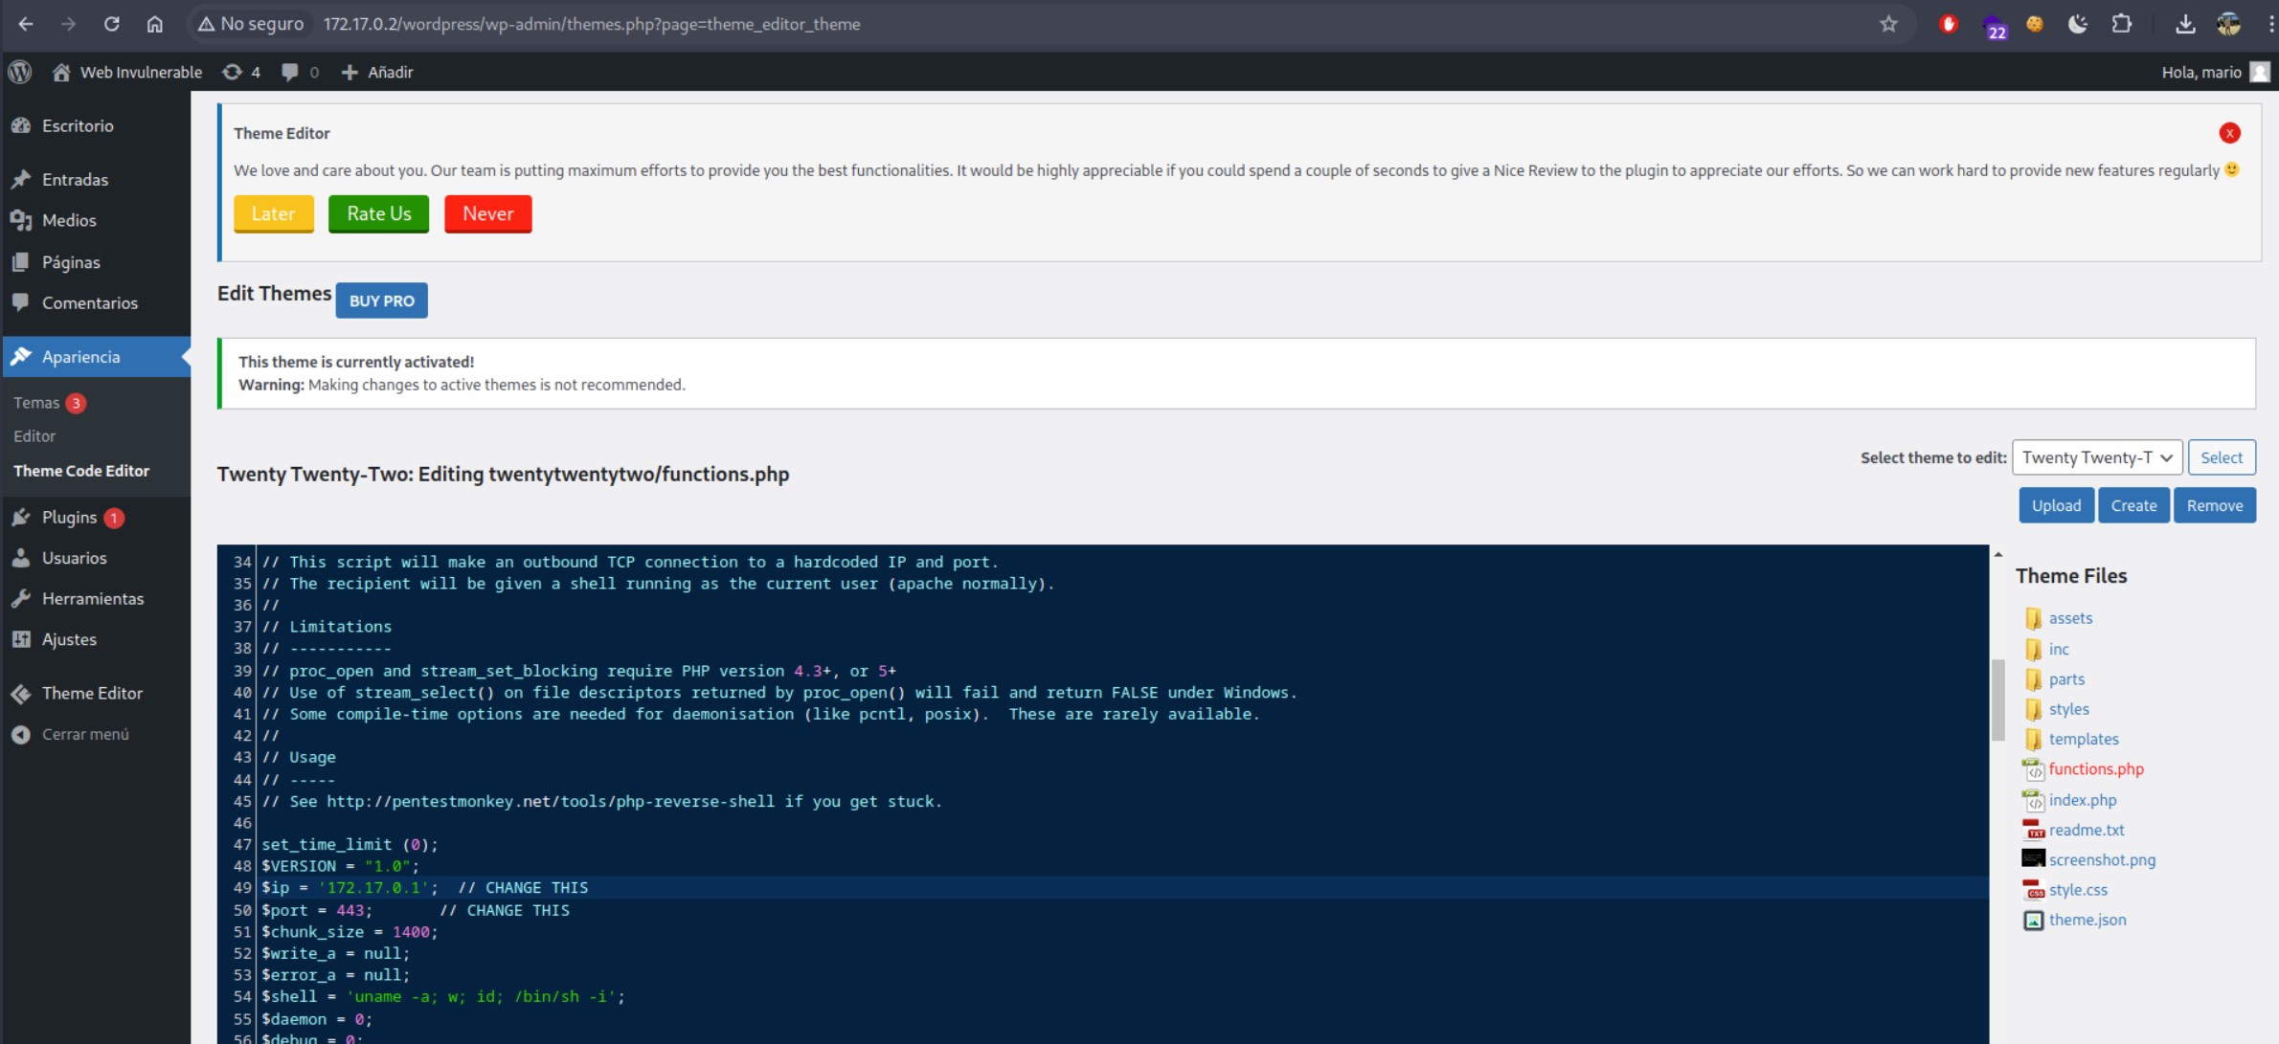
Task: Click the $ip line in the code editor
Action: coord(1124,888)
